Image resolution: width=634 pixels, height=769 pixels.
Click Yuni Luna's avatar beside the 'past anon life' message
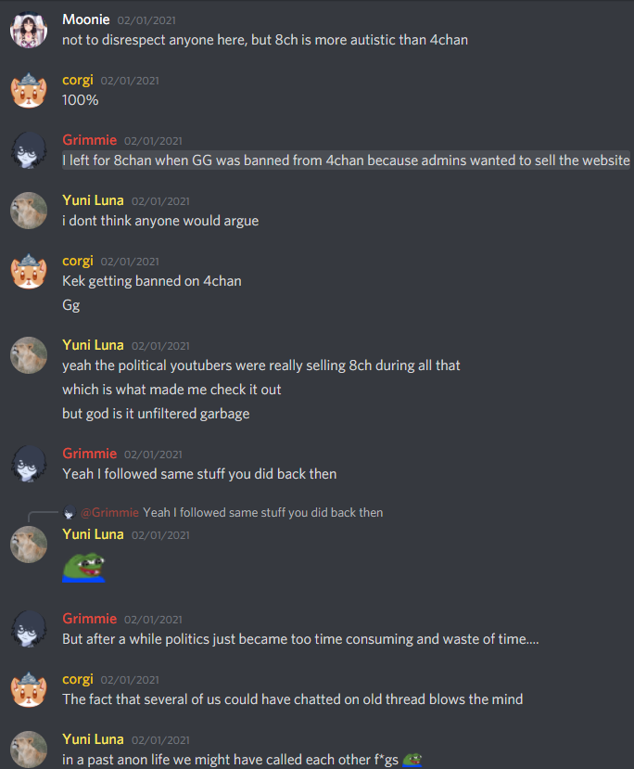click(29, 750)
